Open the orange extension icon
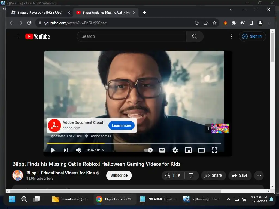The height and width of the screenshot is (209, 279). pos(225,23)
